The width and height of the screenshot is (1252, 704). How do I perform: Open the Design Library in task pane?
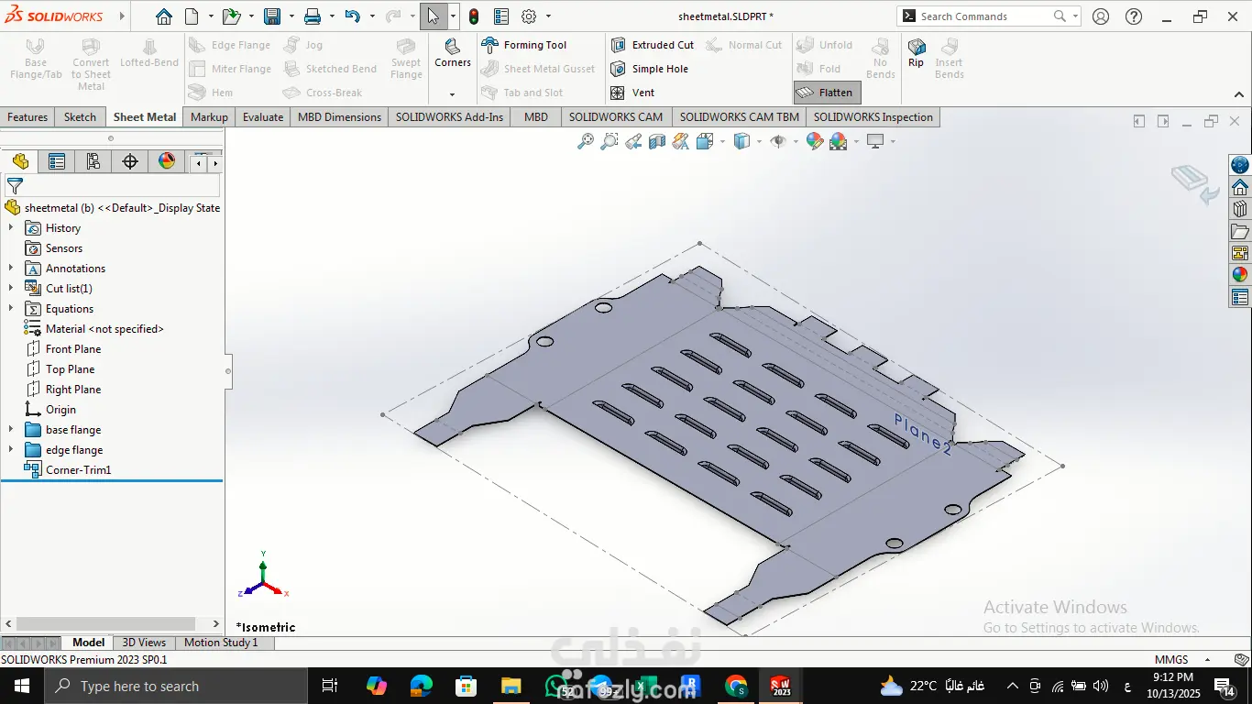[1240, 210]
